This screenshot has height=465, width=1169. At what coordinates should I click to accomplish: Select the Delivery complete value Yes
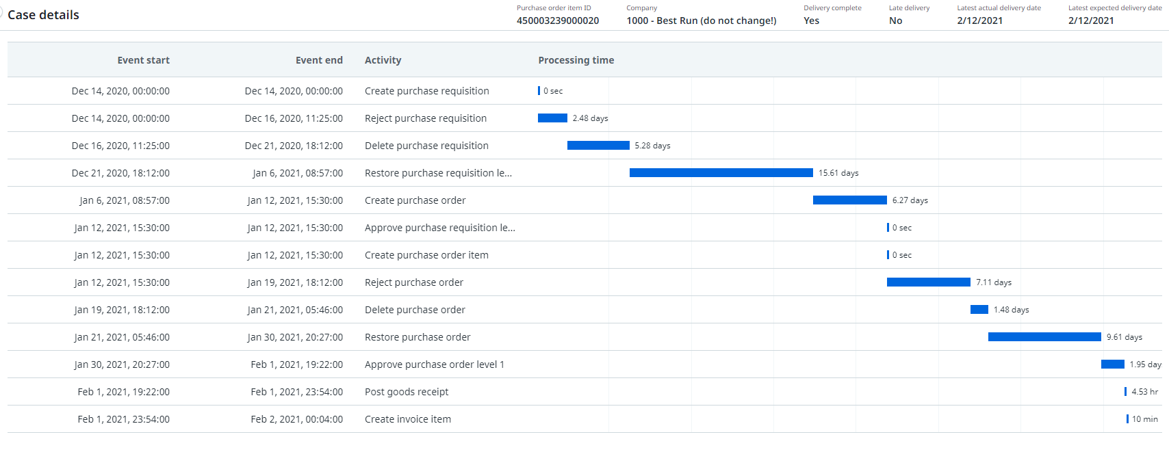point(811,21)
